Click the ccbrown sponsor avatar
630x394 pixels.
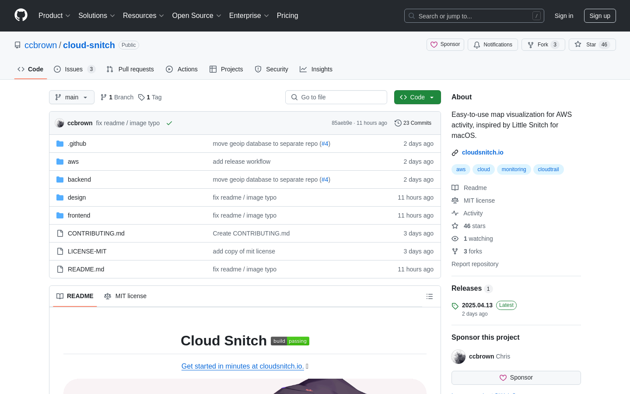pyautogui.click(x=458, y=357)
